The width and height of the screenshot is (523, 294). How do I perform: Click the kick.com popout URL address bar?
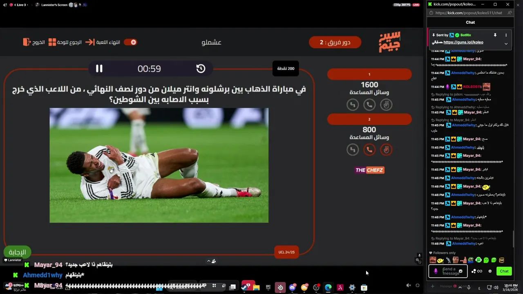[469, 13]
